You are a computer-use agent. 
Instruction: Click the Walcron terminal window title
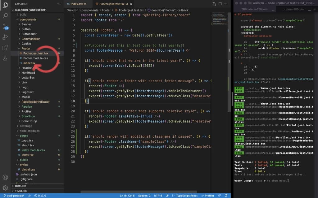(x=283, y=3)
